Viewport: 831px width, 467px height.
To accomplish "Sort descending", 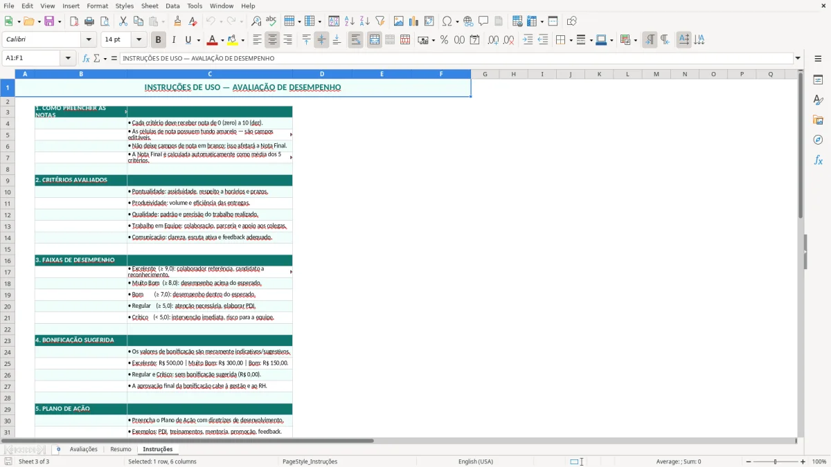I will pyautogui.click(x=365, y=21).
